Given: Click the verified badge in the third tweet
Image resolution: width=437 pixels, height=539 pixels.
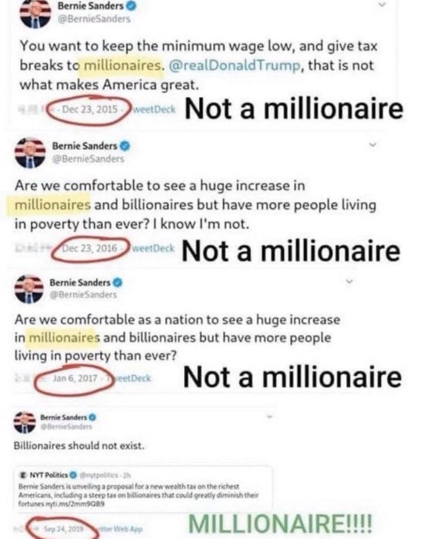Looking at the screenshot, I should pyautogui.click(x=118, y=283).
